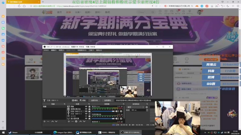Screen dimensions: 241x135
Task: Click the select color (选择颜色) button in OBS
Action: (108, 100)
